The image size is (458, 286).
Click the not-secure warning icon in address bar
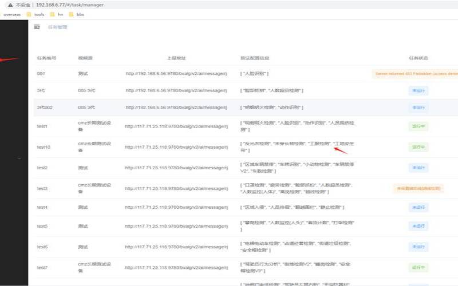[10, 5]
